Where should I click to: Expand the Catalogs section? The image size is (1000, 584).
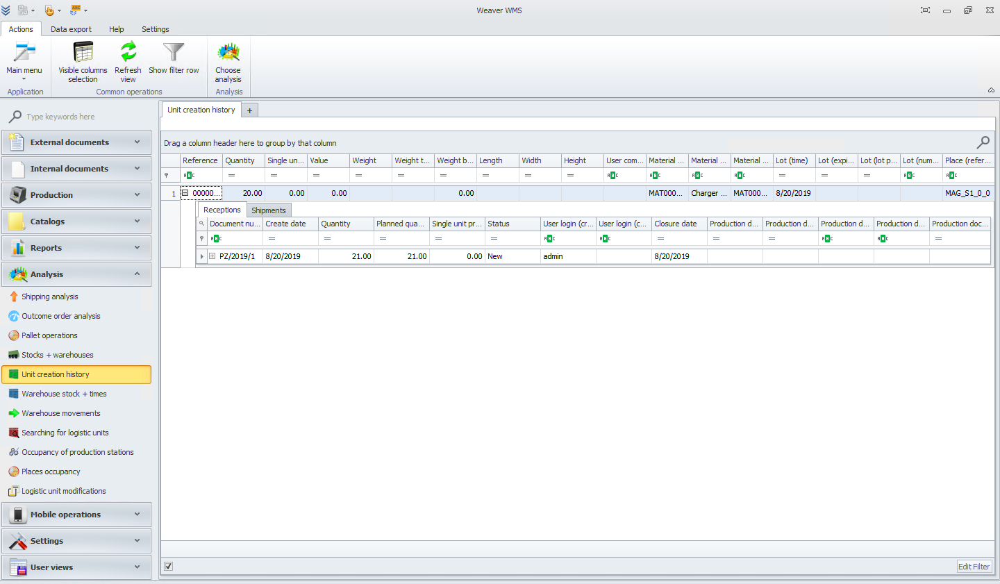[x=76, y=222]
